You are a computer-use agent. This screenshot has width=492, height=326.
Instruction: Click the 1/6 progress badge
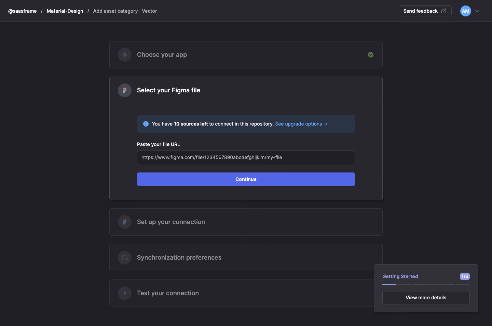[465, 276]
